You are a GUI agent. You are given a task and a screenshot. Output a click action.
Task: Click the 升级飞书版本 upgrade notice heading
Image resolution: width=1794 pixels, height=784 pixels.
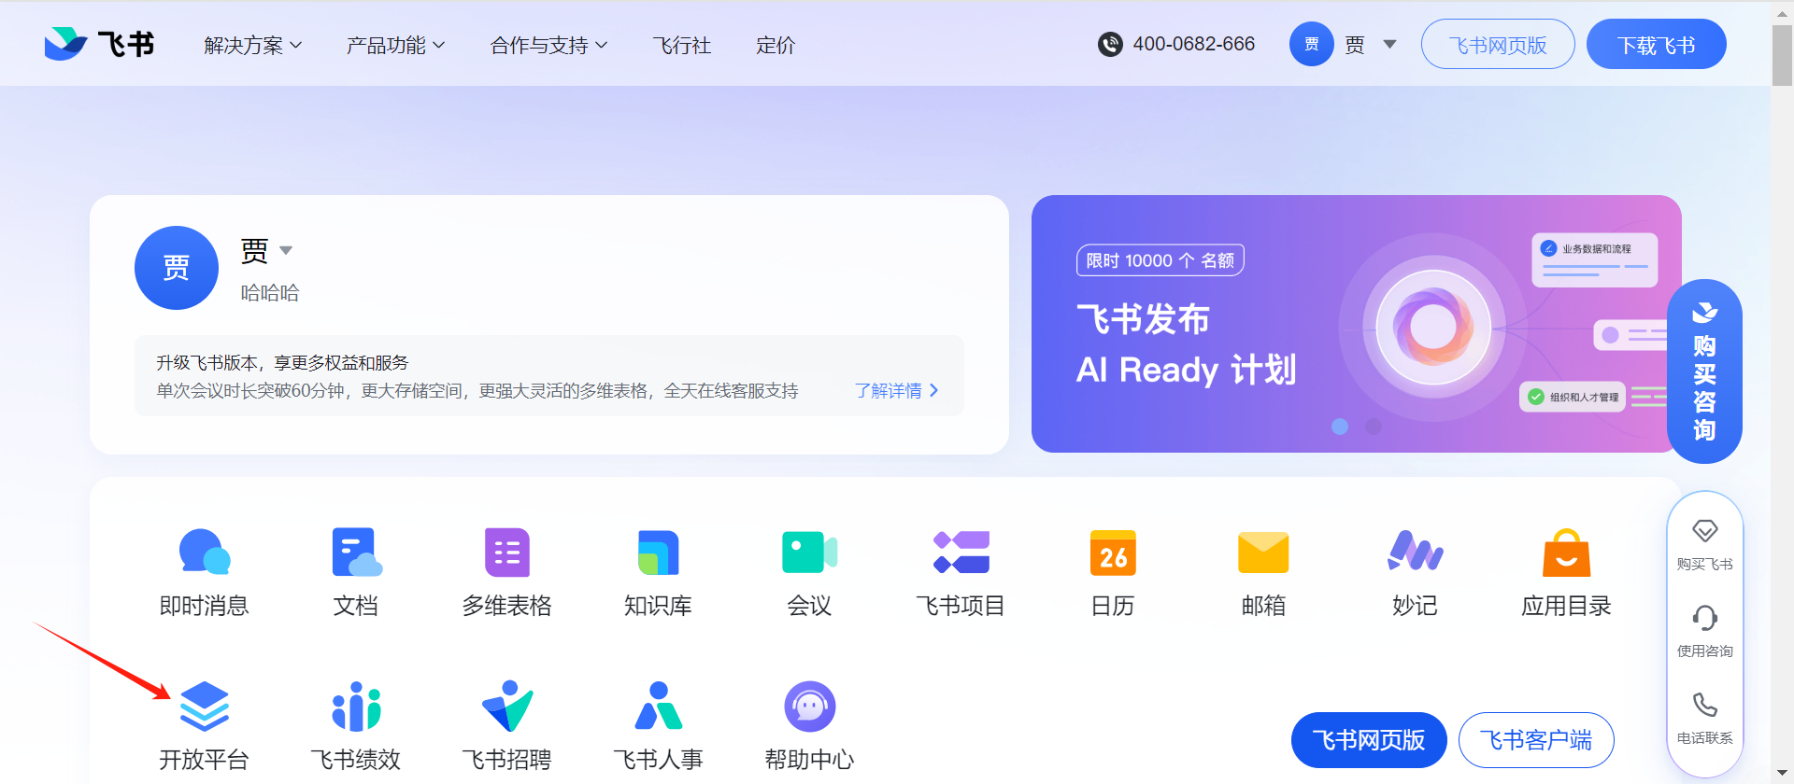(x=282, y=362)
